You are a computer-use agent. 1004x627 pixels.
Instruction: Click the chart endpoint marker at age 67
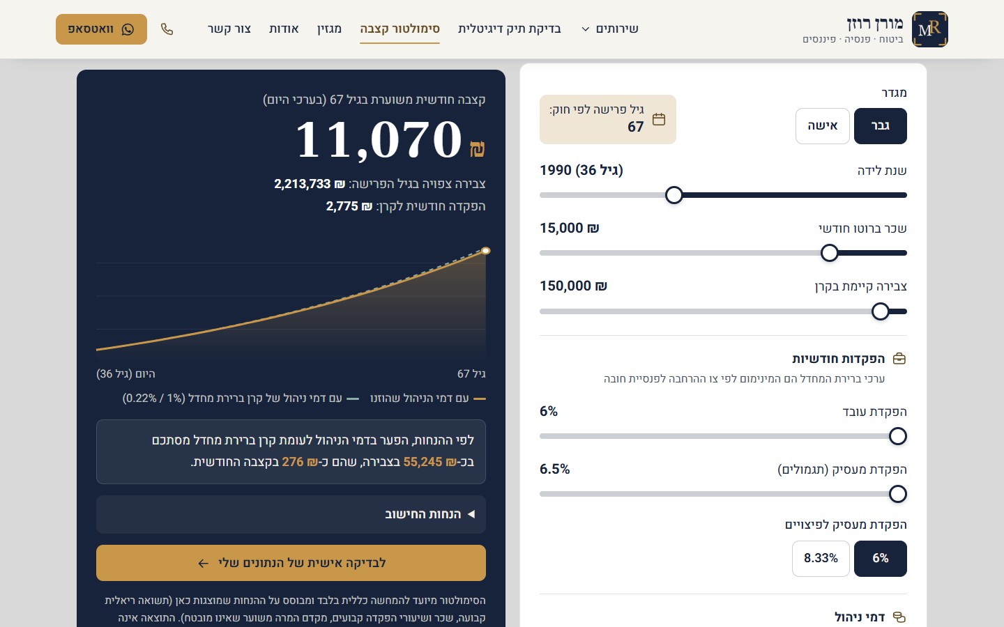pos(486,251)
